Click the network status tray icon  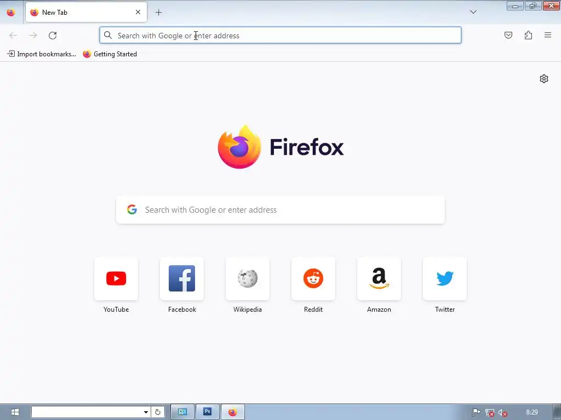point(489,413)
